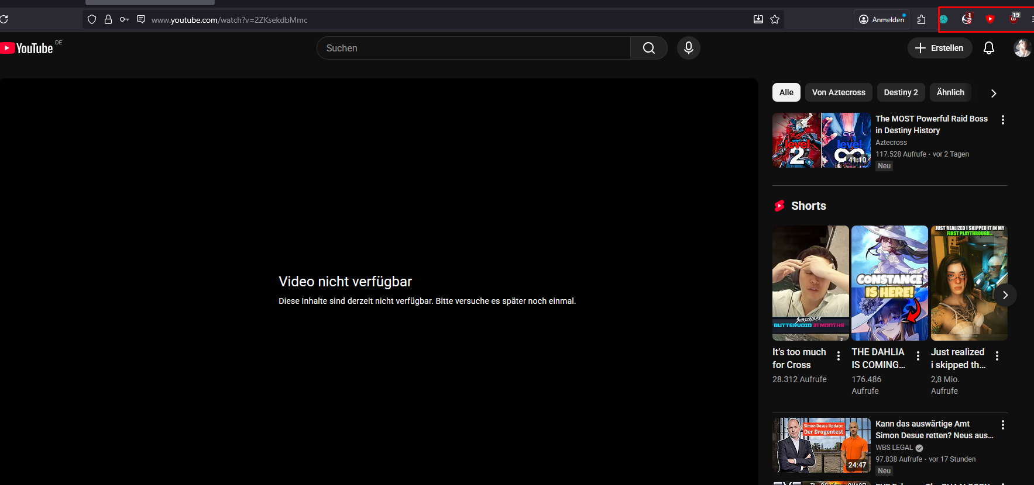This screenshot has width=1034, height=485.
Task: Click '117.528 Aufrufe · vor 2 Tagen' text
Action: pos(922,154)
